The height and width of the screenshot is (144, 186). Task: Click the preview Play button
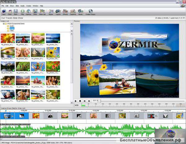coord(76,101)
